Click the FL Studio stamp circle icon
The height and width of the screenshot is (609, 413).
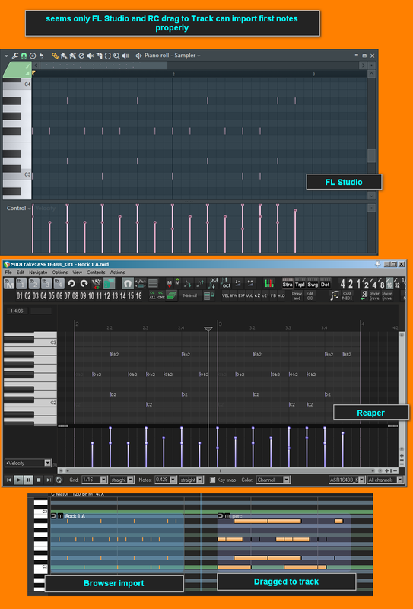tap(33, 56)
